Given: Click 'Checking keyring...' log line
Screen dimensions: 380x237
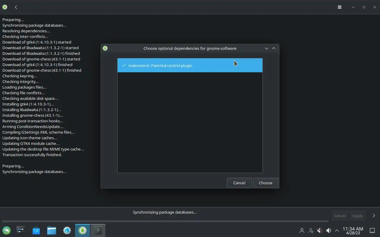Looking at the screenshot, I should point(20,76).
